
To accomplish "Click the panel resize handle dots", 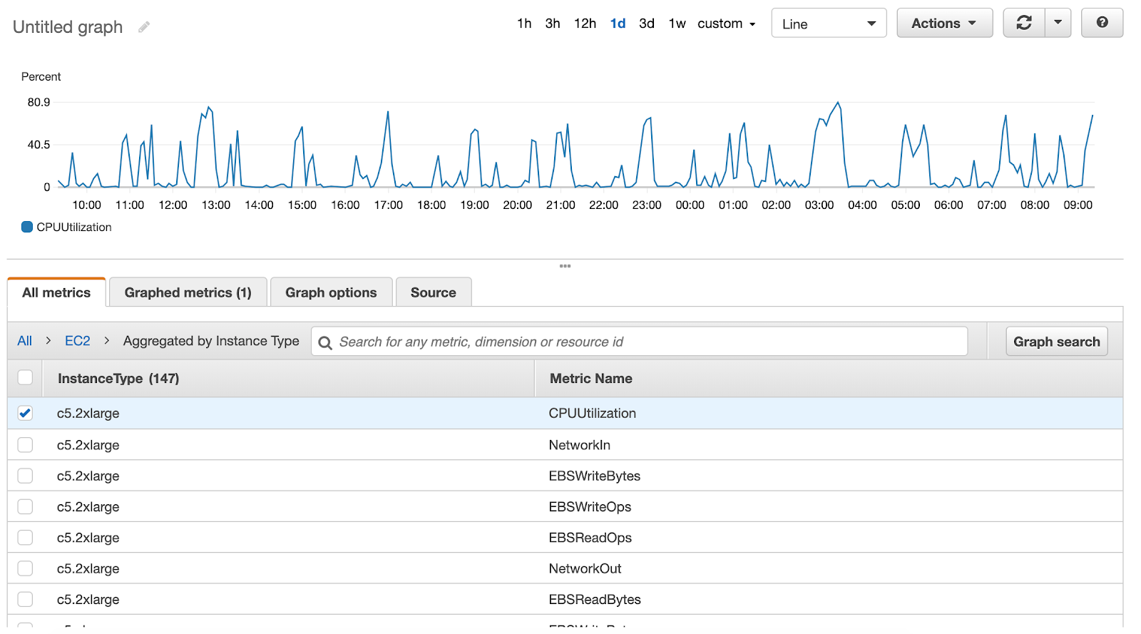I will (x=565, y=266).
